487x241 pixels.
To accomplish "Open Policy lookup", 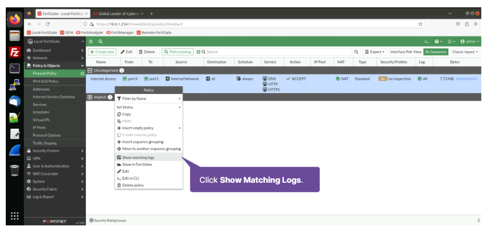I will pos(178,52).
